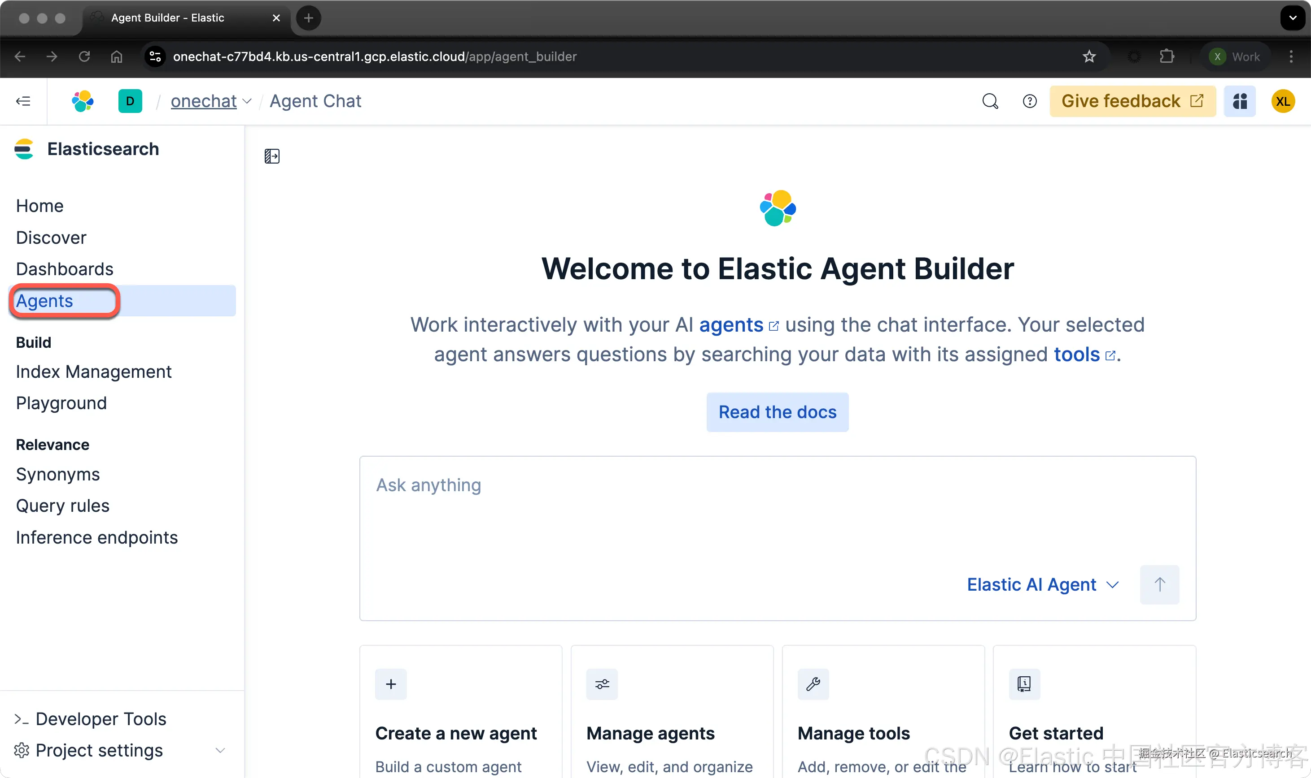
Task: Open the Elastic AI Agent selector dropdown
Action: tap(1043, 584)
